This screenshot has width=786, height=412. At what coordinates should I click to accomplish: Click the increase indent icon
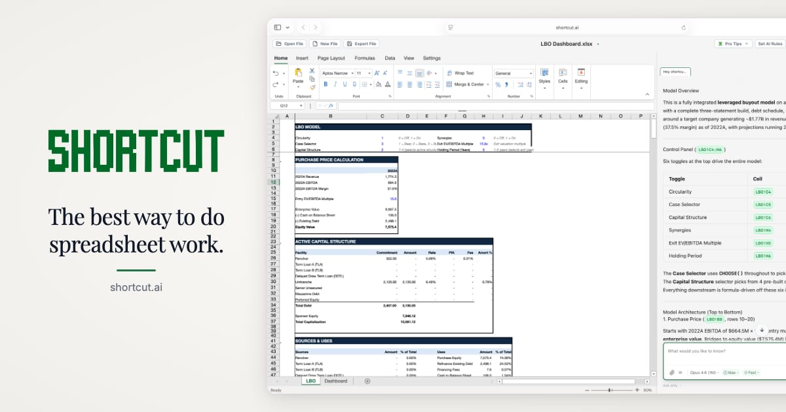click(x=438, y=84)
